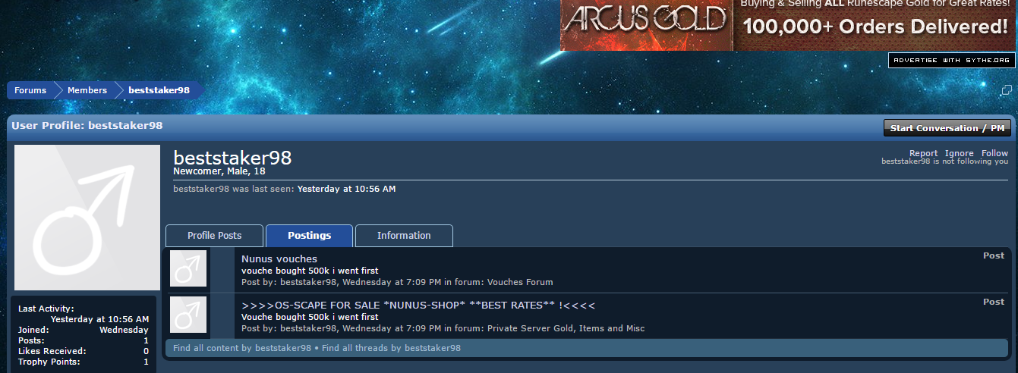Find all threads by beststaker98
Image resolution: width=1018 pixels, height=373 pixels.
pyautogui.click(x=391, y=348)
